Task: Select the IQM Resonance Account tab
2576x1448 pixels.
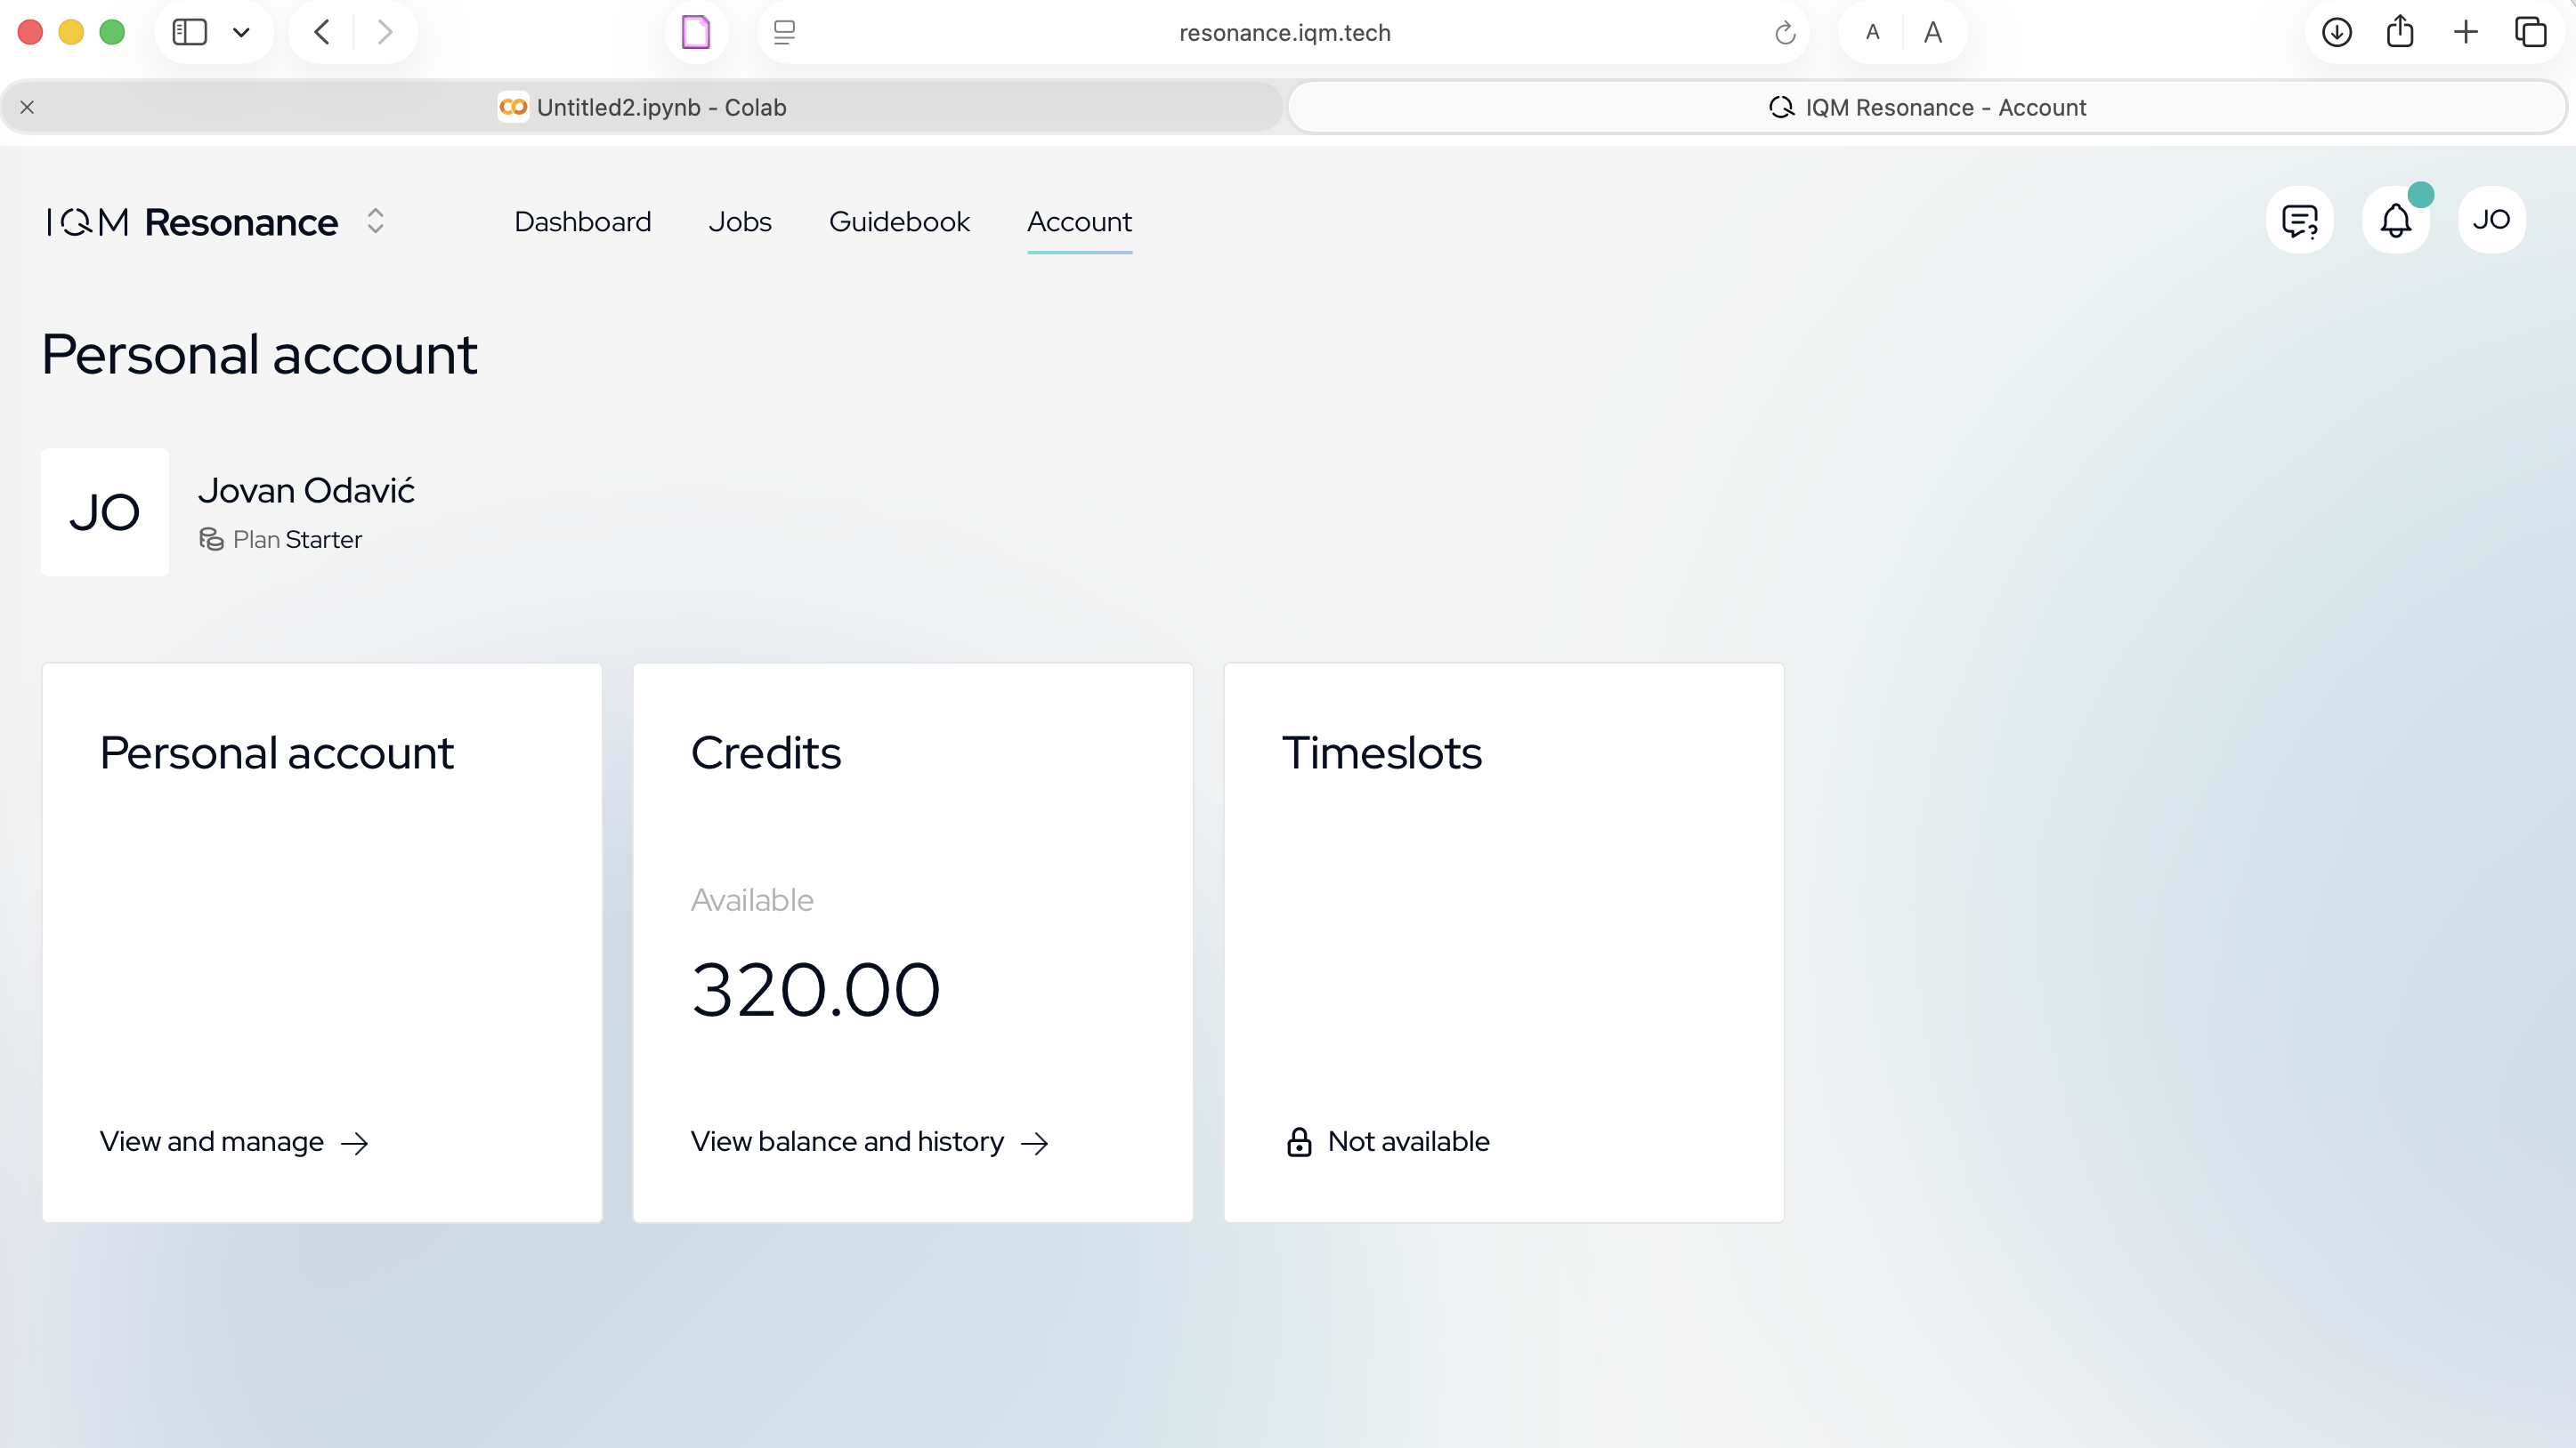Action: click(1927, 107)
